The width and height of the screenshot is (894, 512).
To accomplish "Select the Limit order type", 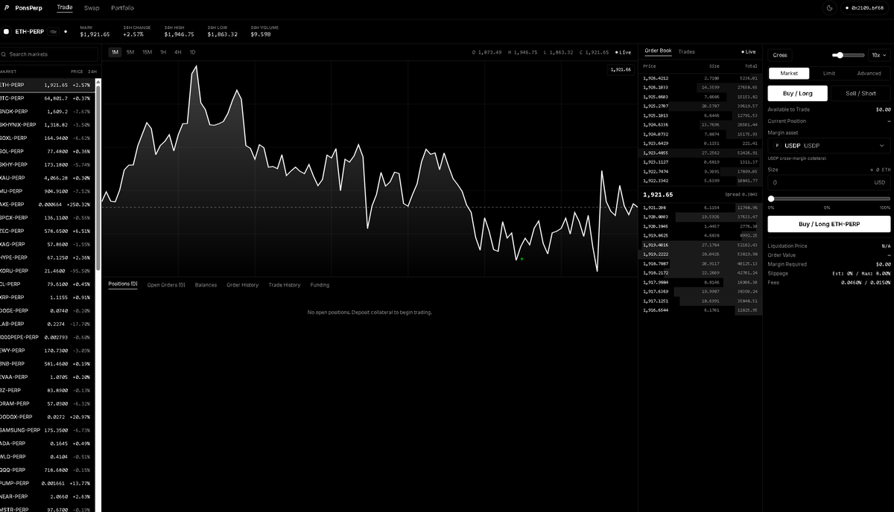I will (829, 74).
